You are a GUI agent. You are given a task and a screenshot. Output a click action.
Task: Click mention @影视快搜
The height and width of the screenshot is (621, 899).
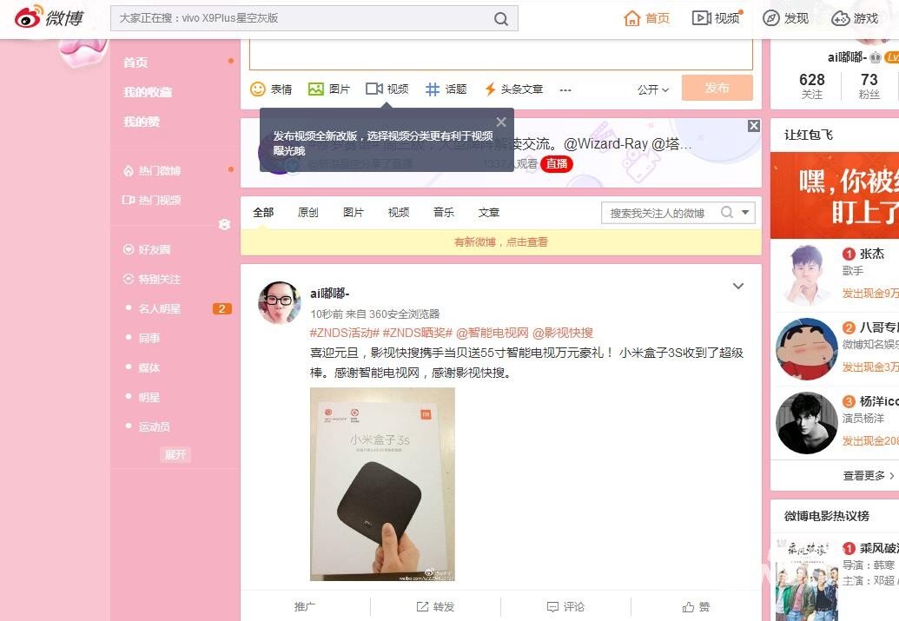[563, 333]
